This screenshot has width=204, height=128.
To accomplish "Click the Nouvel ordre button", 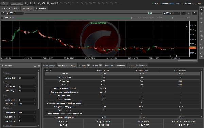I will [17, 3].
